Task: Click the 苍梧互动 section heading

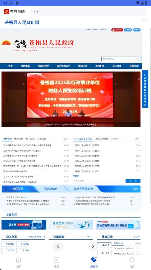Action: click(107, 237)
